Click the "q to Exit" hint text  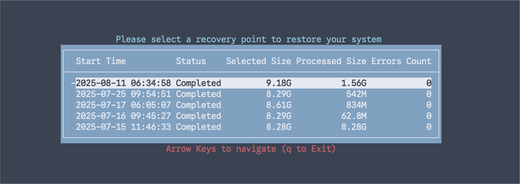click(x=309, y=149)
